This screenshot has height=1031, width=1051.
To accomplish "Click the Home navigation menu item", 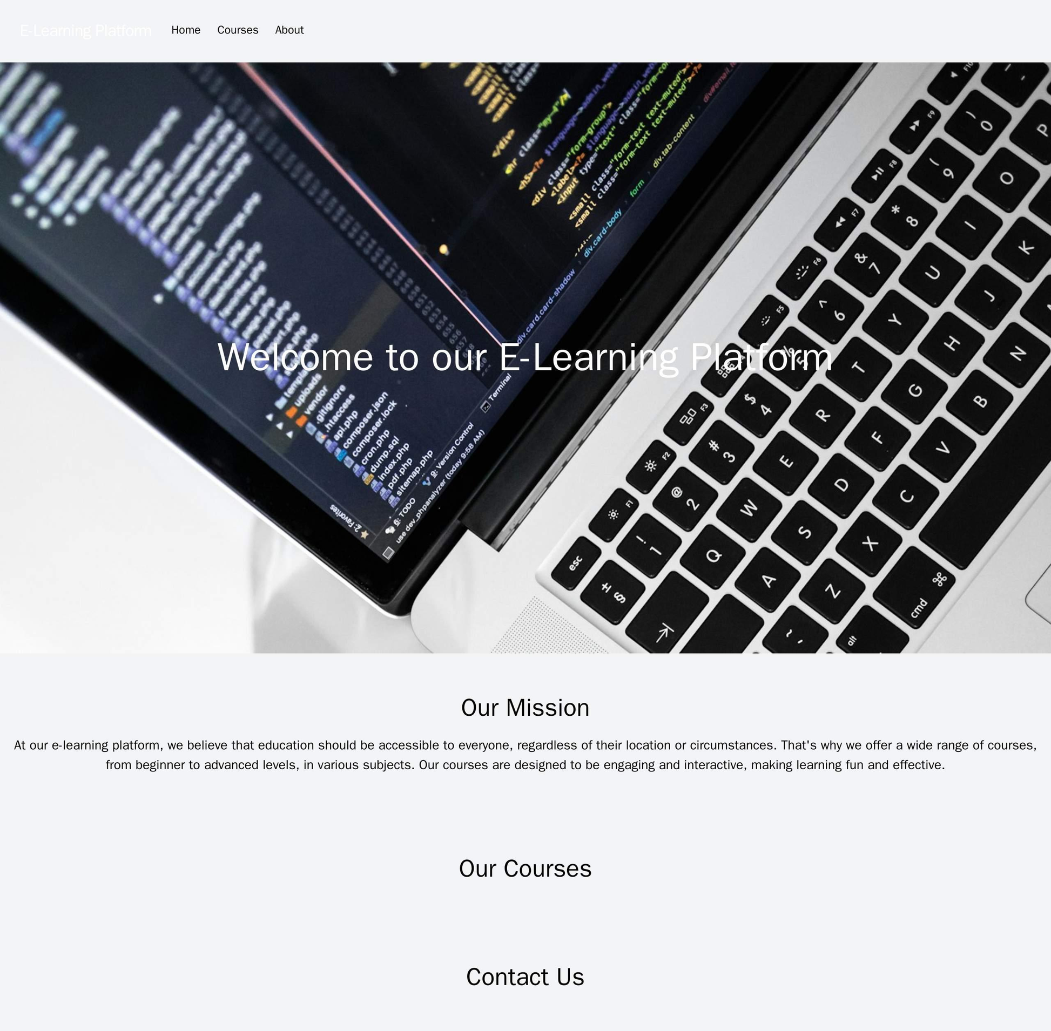I will 186,30.
